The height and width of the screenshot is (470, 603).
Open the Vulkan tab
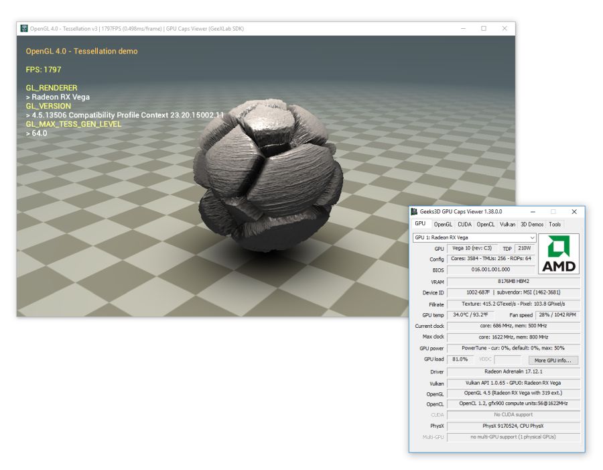507,225
